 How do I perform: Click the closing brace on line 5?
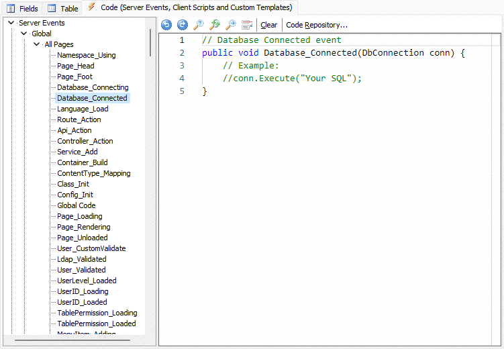coord(205,91)
